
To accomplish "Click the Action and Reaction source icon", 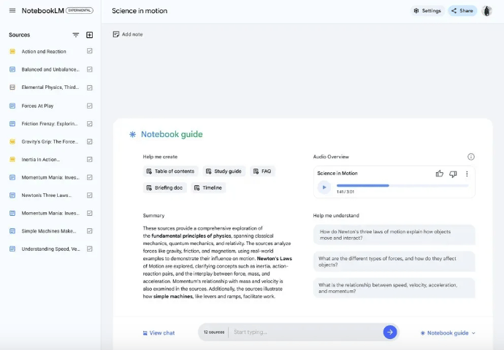I will (12, 51).
